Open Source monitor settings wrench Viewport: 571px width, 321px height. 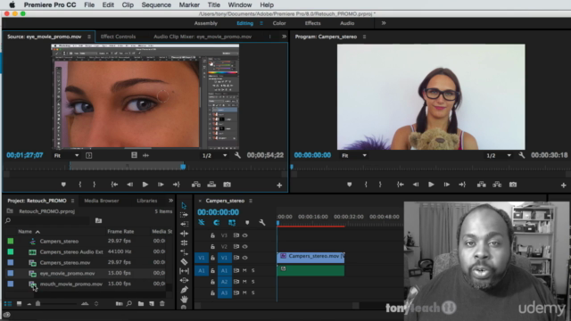(237, 155)
